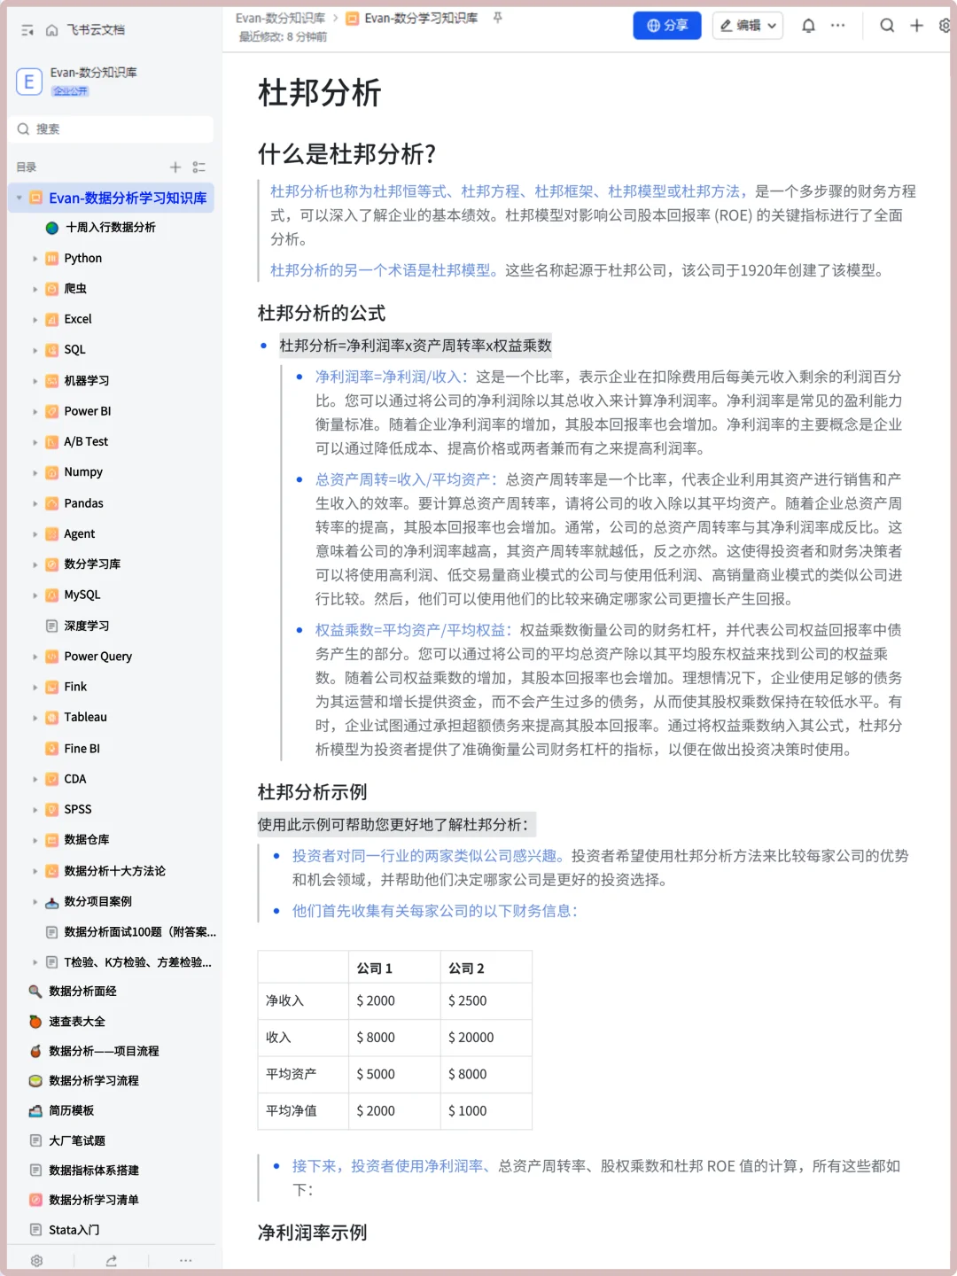Screen dimensions: 957x1276
Task: Open the settings gear at sidebar bottom
Action: 36,1260
